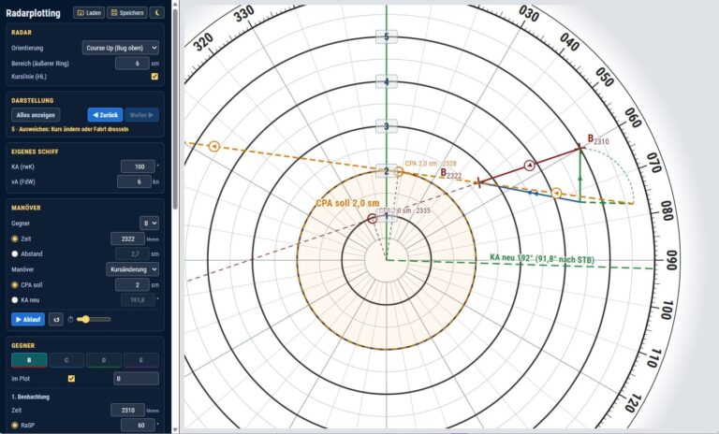This screenshot has width=719, height=434.
Task: Click the Zurück button
Action: 105,115
